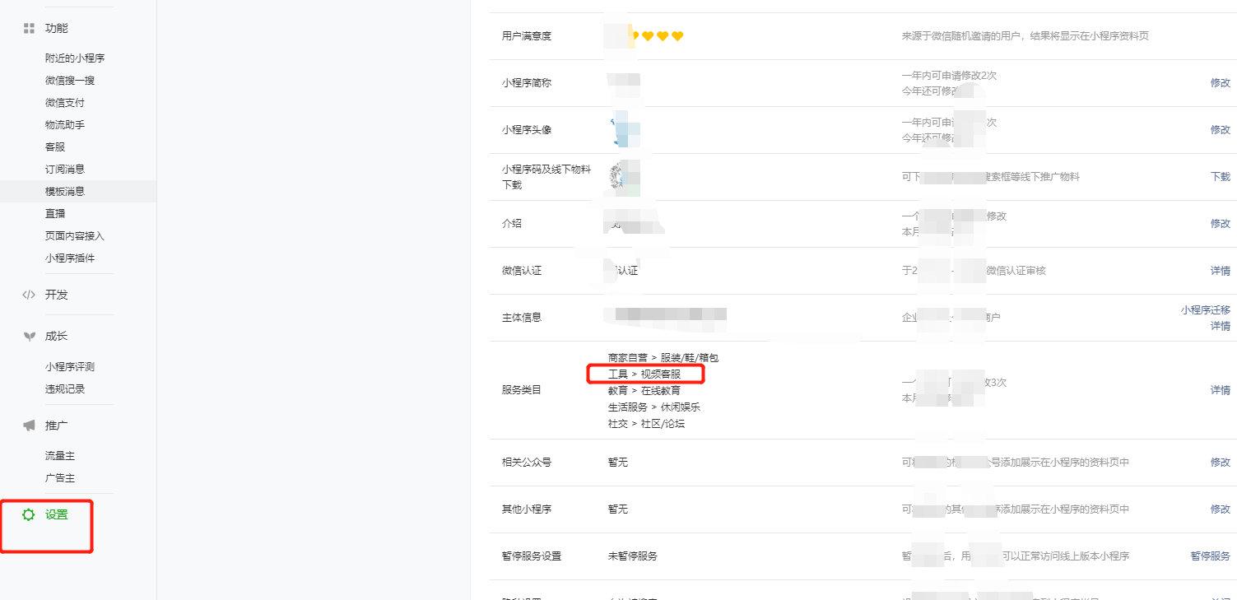Screen dimensions: 1237x600
Task: Click the 开发 code brackets icon
Action: click(x=29, y=295)
